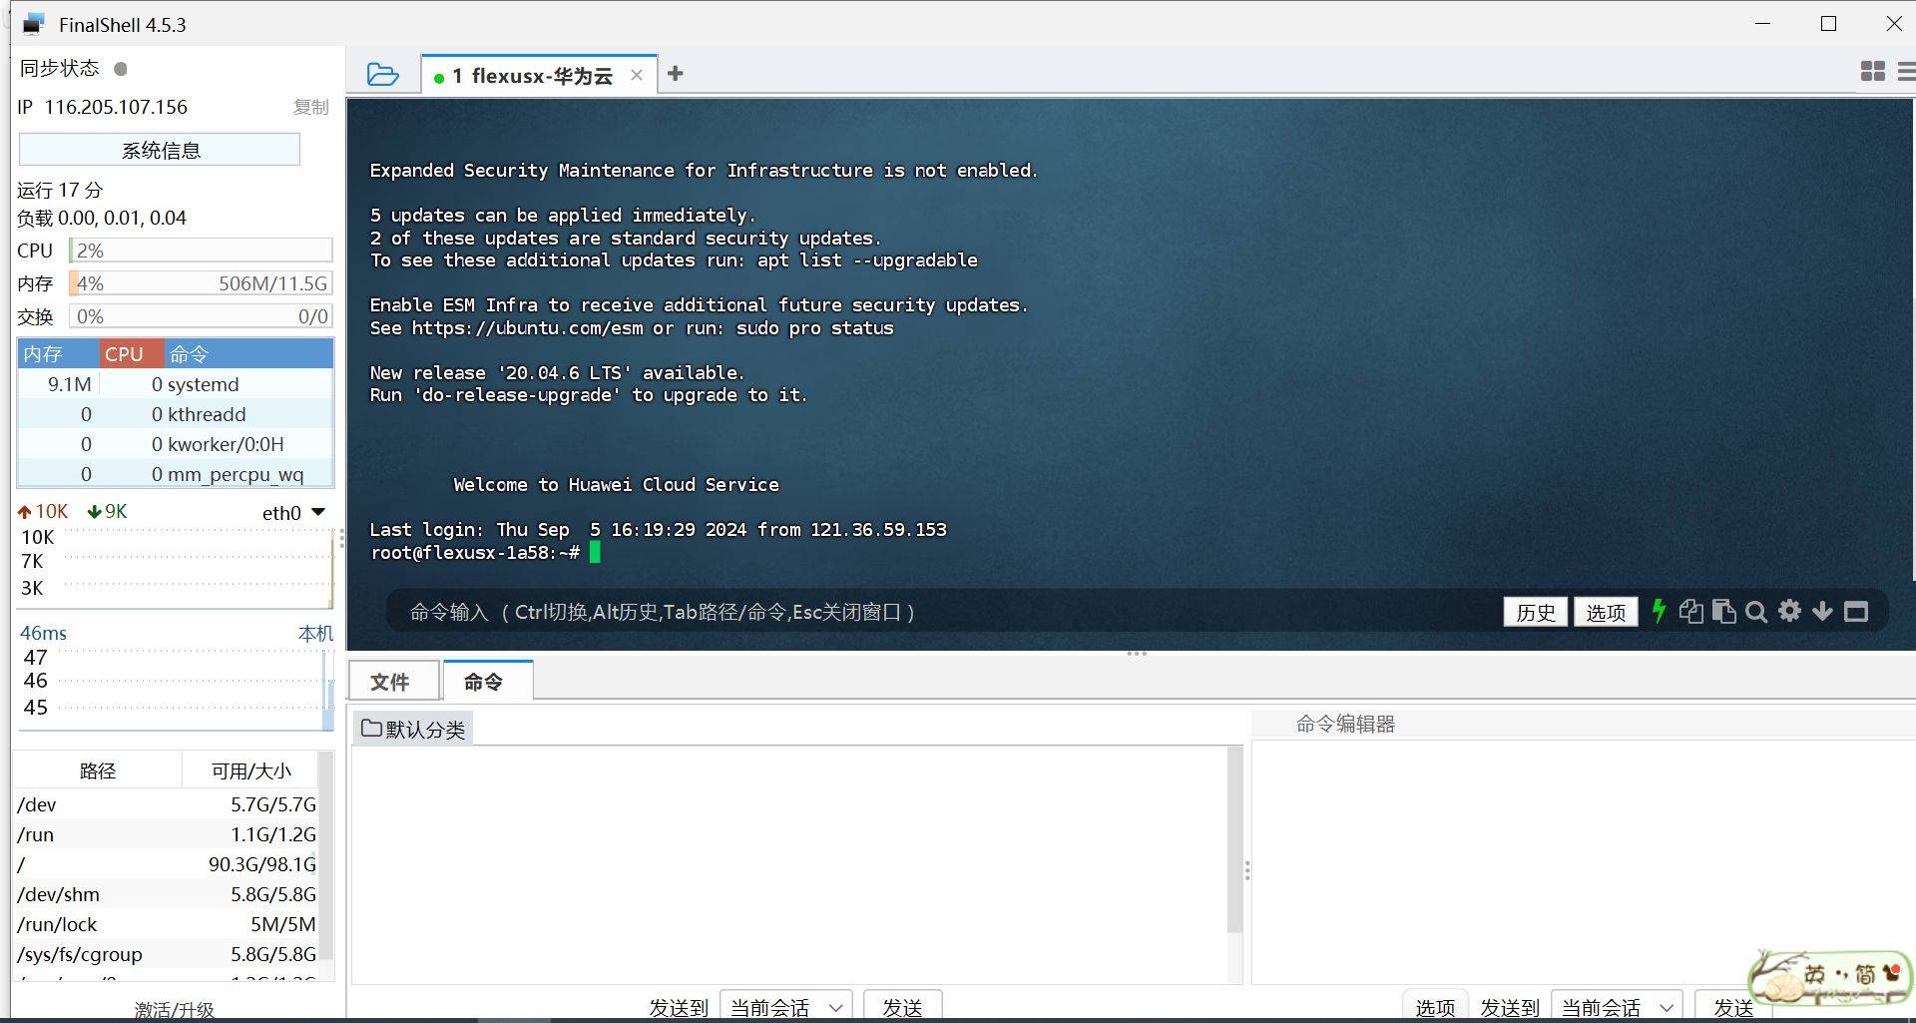This screenshot has width=1916, height=1023.
Task: Click the terminal paste icon
Action: click(1723, 611)
